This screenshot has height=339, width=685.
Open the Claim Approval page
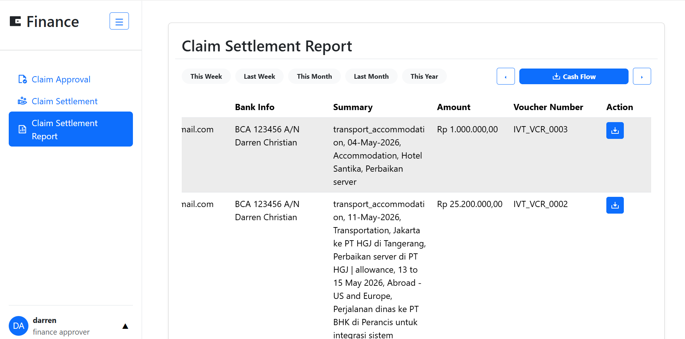tap(61, 79)
